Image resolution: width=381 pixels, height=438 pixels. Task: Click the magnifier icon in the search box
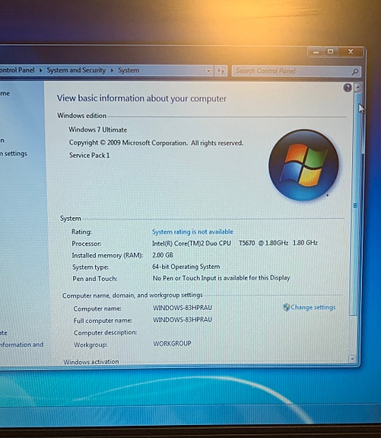(x=355, y=72)
